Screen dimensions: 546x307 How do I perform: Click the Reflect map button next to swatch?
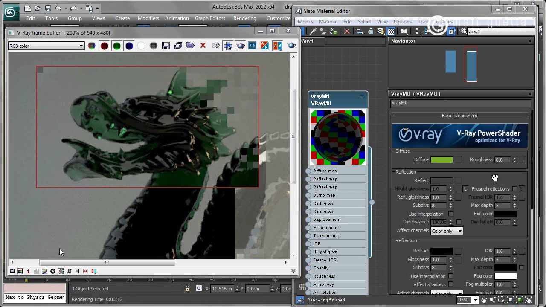pyautogui.click(x=458, y=181)
